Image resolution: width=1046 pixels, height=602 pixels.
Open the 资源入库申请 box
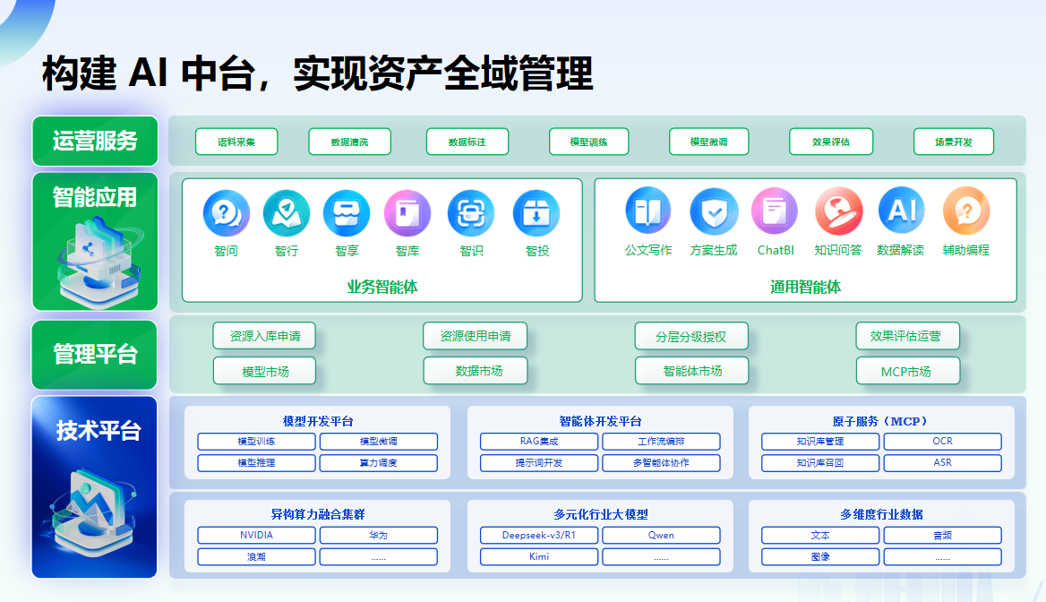264,336
